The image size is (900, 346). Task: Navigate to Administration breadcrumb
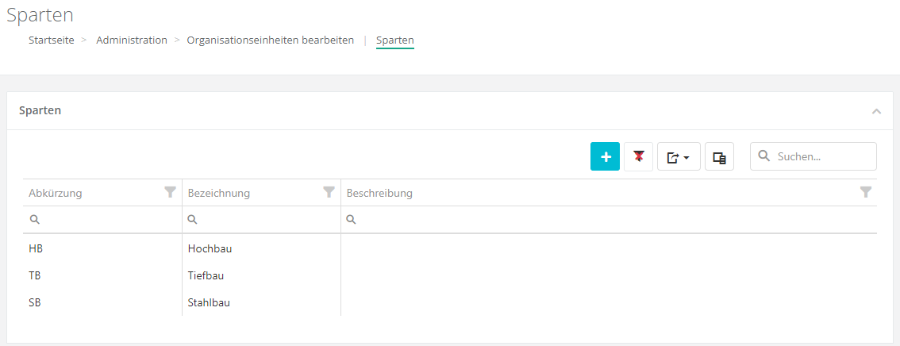132,40
